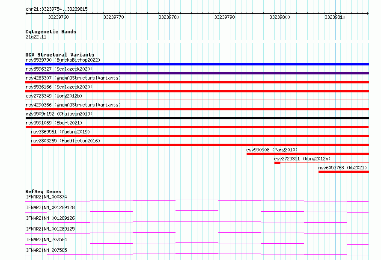
Task: Open nsv5591069 (Ebert2021) variant label
Action: pyautogui.click(x=54, y=123)
